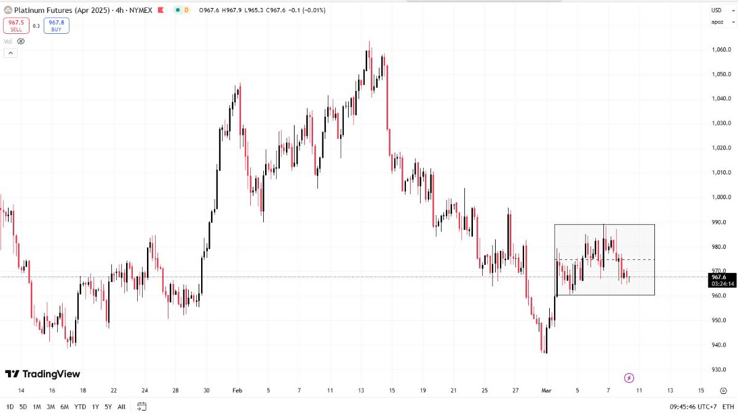Toggle Vol indicator visibility eye icon
Screen dimensions: 738x413
coord(21,41)
